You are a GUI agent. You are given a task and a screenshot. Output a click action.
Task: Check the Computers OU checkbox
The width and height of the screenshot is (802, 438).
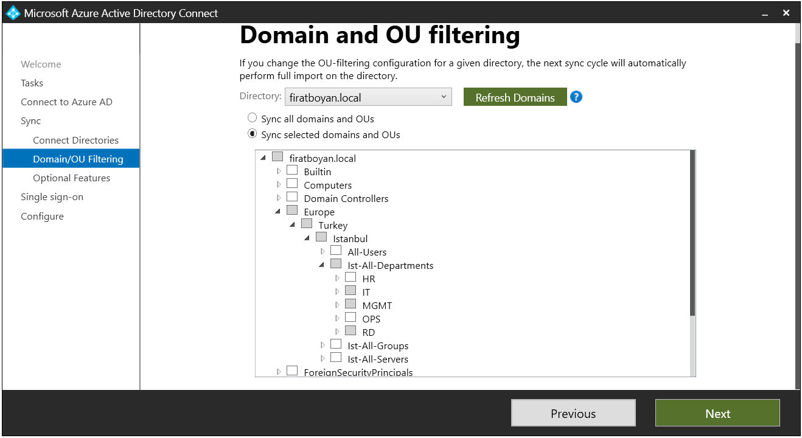[x=292, y=184]
